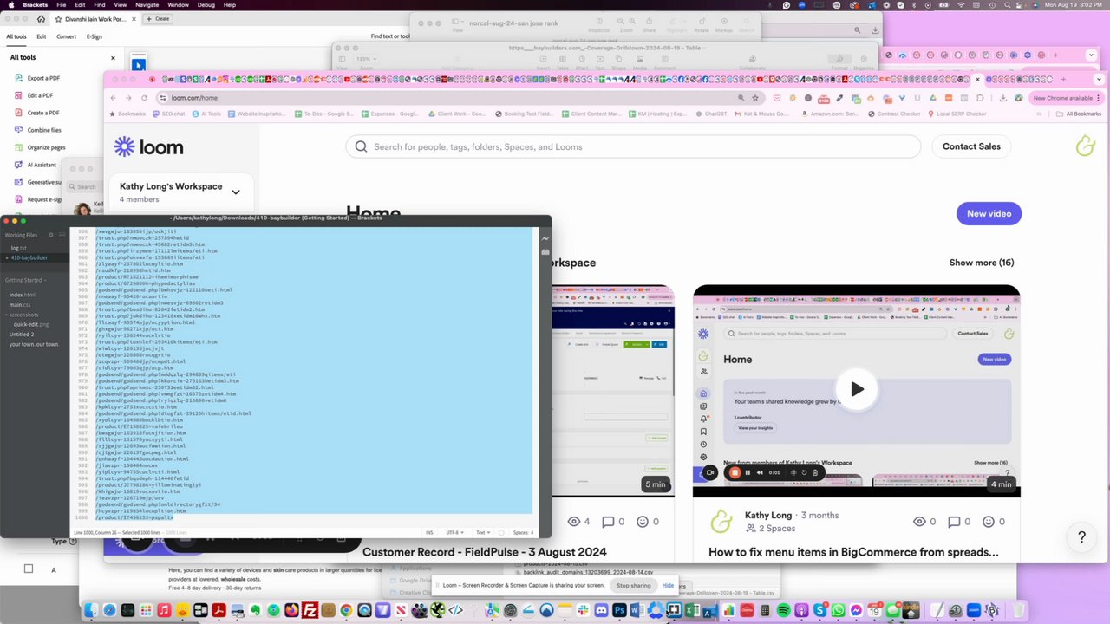This screenshot has width=1110, height=624.
Task: Click the Contact Sales button
Action: point(971,146)
